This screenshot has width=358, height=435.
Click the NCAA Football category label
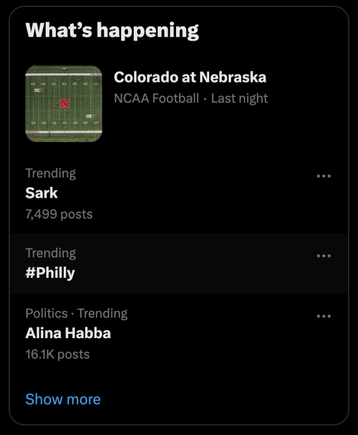click(156, 98)
